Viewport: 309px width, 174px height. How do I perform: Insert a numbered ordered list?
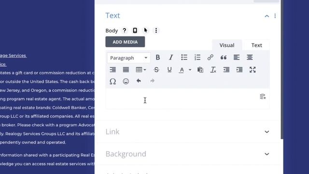(x=197, y=58)
